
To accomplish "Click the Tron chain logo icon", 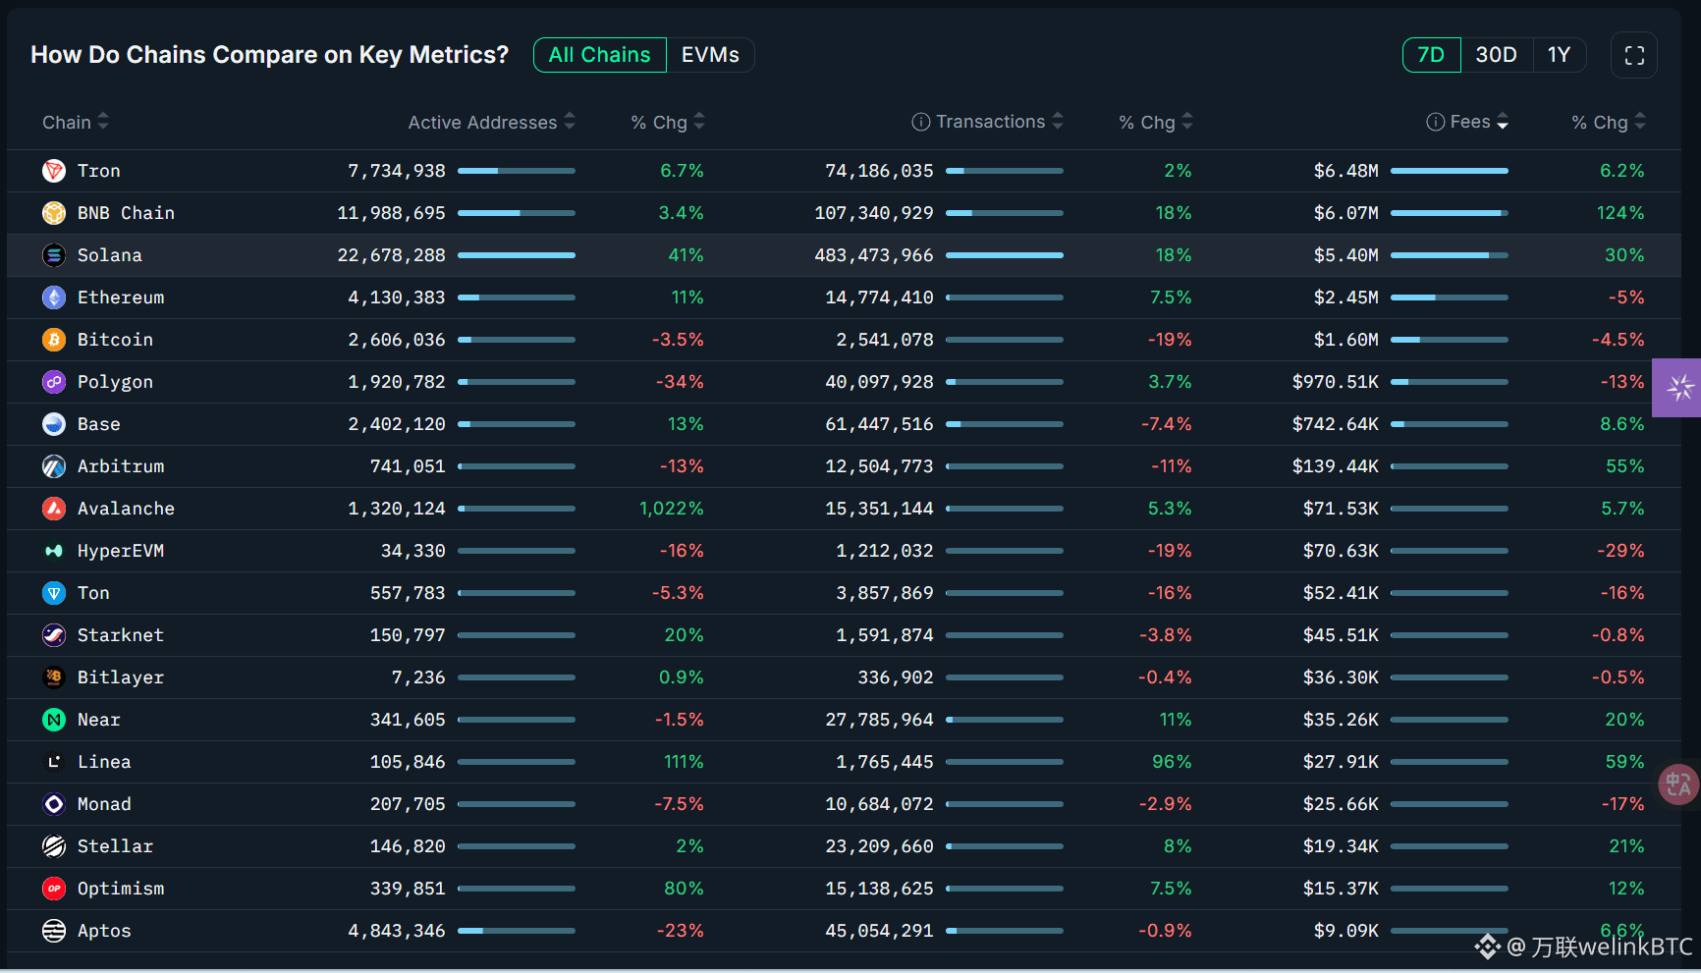I will pos(54,171).
